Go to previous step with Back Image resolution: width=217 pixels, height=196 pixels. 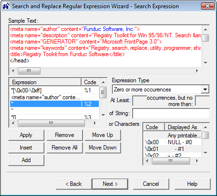point(74,184)
